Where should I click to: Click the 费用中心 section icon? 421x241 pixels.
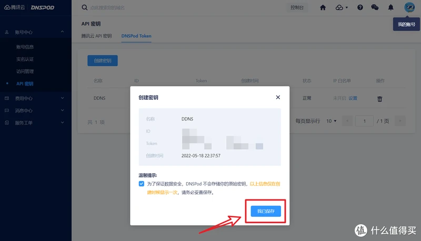tap(7, 98)
